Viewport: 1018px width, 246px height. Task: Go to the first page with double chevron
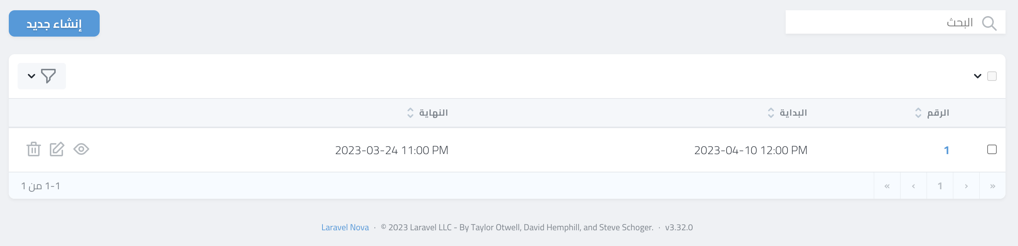[992, 186]
